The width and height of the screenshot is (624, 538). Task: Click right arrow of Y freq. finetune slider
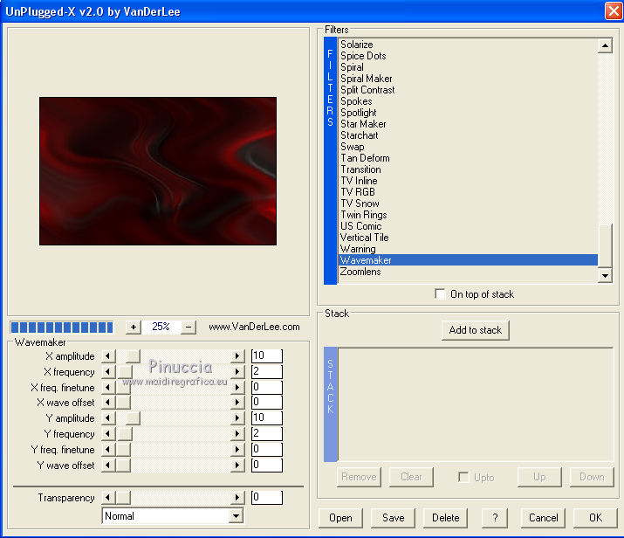tap(237, 450)
